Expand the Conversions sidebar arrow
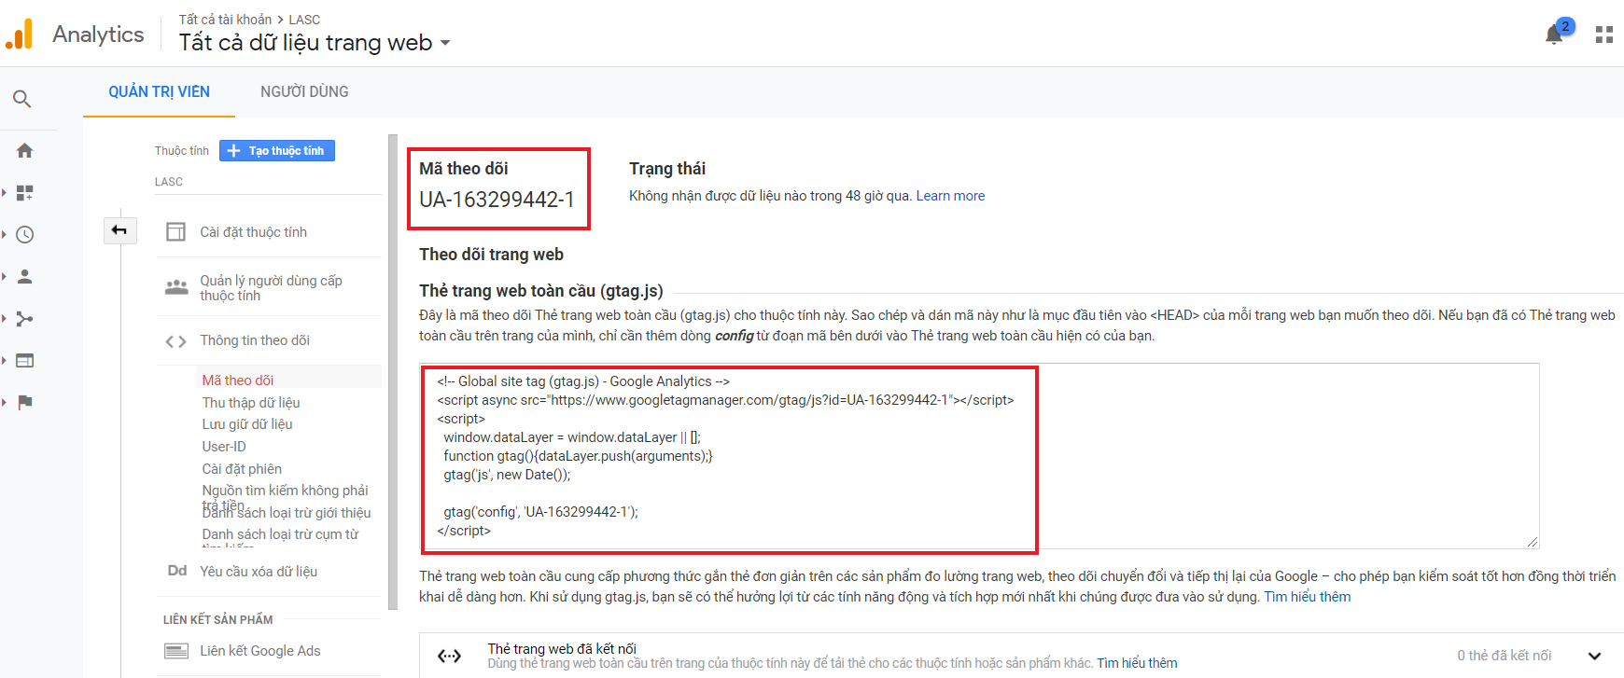This screenshot has width=1624, height=678. pos(4,402)
